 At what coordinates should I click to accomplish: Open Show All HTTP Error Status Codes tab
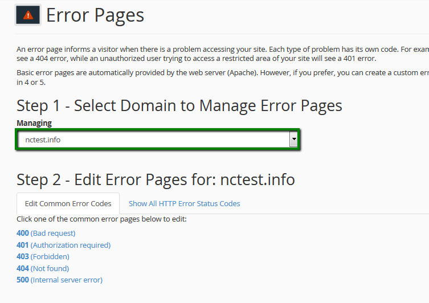[184, 203]
